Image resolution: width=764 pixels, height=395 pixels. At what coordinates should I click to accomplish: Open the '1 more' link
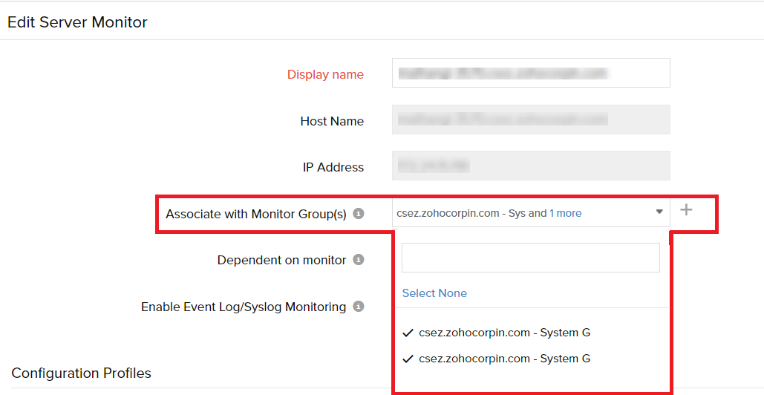point(565,213)
